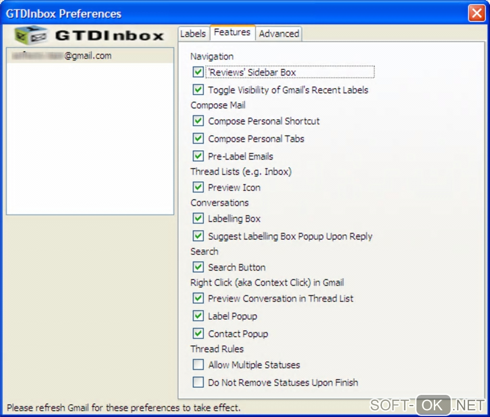
Task: Select the @gmail.com account in the list
Action: pos(90,56)
